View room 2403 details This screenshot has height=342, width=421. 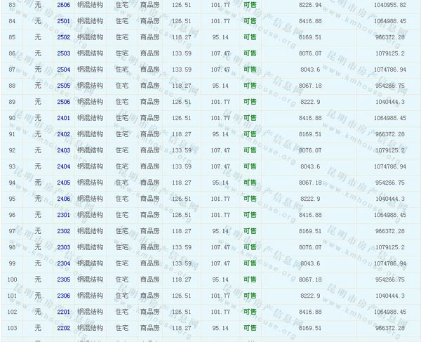(63, 150)
